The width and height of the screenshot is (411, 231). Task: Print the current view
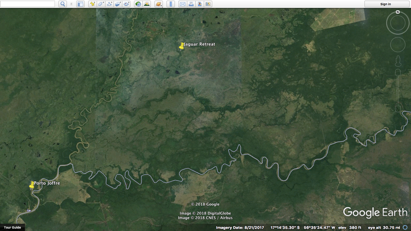(191, 4)
